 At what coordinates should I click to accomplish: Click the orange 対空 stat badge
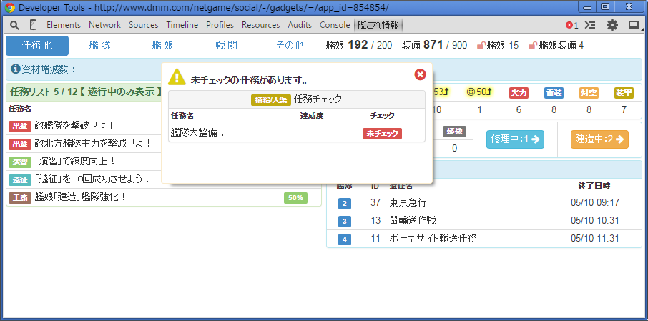589,93
